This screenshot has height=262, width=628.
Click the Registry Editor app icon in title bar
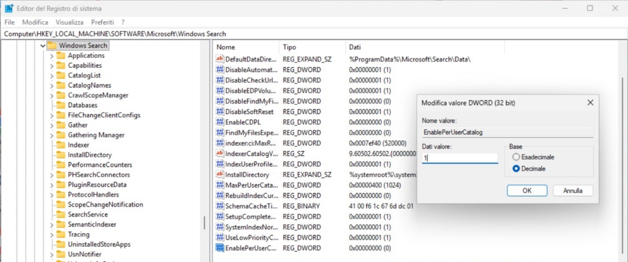[x=9, y=9]
